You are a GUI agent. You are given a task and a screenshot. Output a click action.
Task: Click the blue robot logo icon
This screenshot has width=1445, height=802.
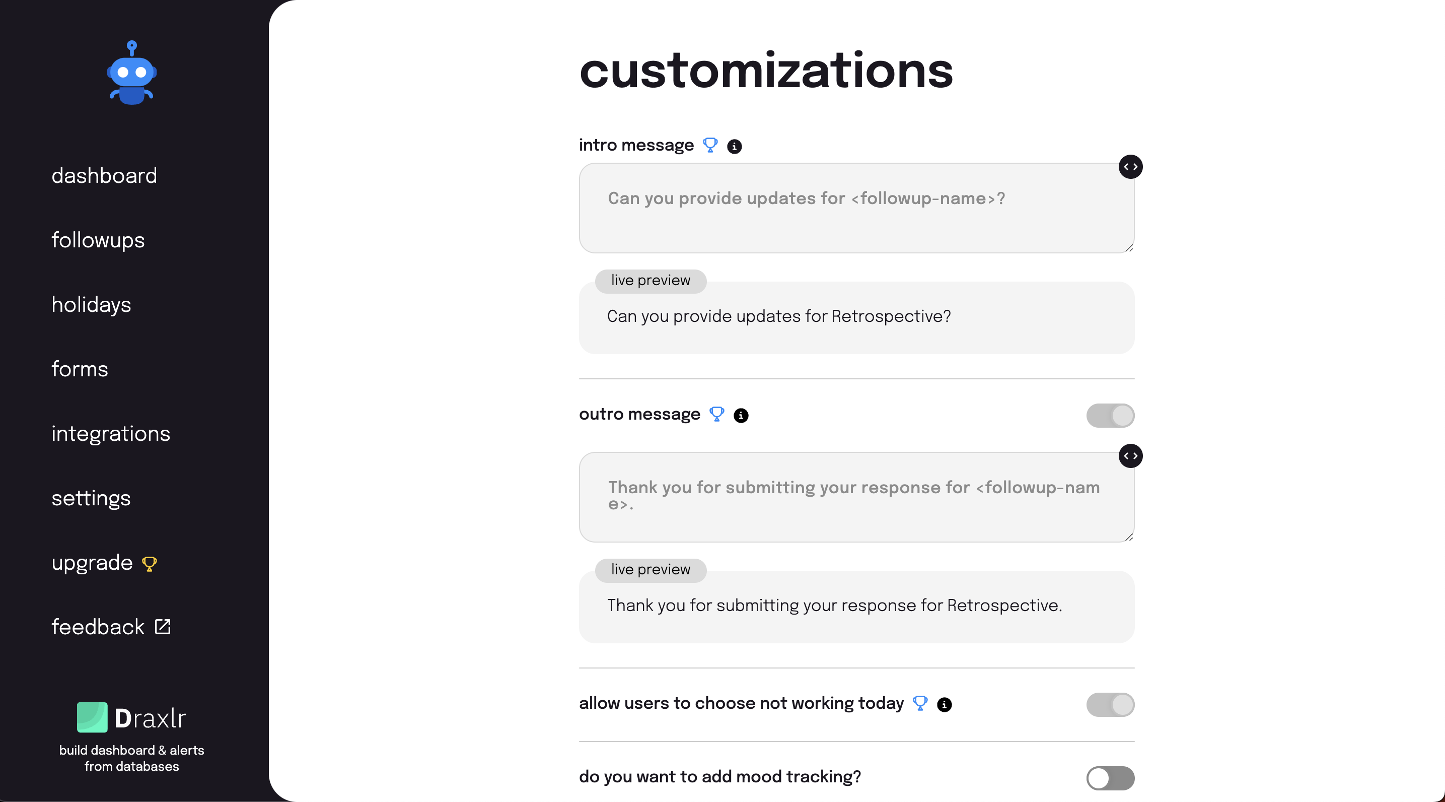click(x=132, y=73)
